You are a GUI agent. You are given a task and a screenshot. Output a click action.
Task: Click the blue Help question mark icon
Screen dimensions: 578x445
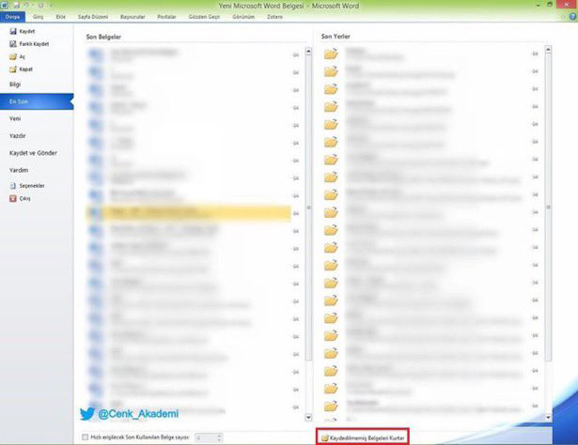(x=570, y=16)
